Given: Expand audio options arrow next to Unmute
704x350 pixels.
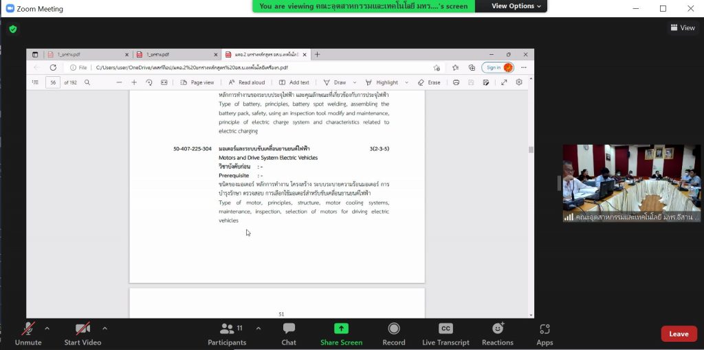Looking at the screenshot, I should pyautogui.click(x=47, y=328).
